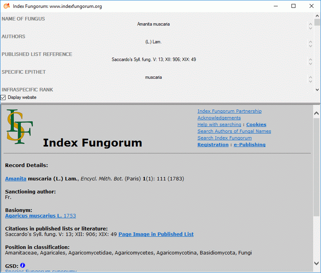The height and width of the screenshot is (273, 321).
Task: Click up arrow in Authors field
Action: point(310,42)
